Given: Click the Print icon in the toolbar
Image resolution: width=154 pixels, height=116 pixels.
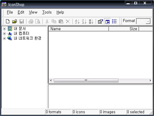Looking at the screenshot, I should [31, 21].
